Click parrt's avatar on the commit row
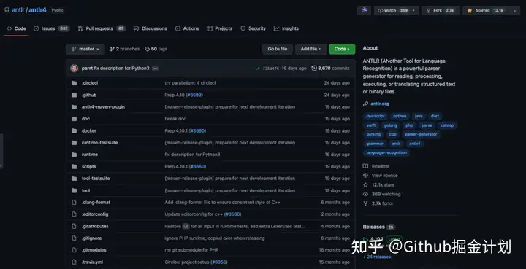 click(x=74, y=69)
